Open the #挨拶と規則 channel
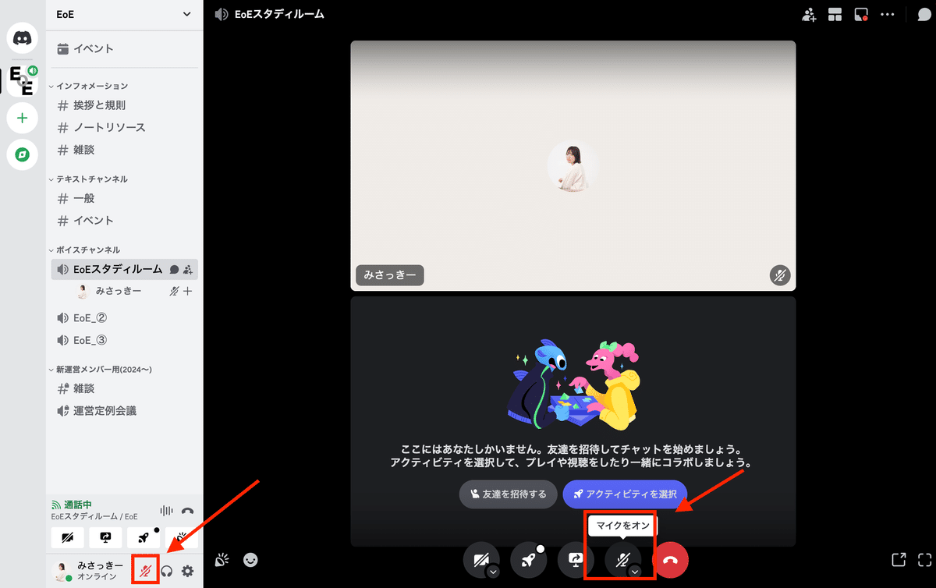The height and width of the screenshot is (588, 936). pos(124,105)
